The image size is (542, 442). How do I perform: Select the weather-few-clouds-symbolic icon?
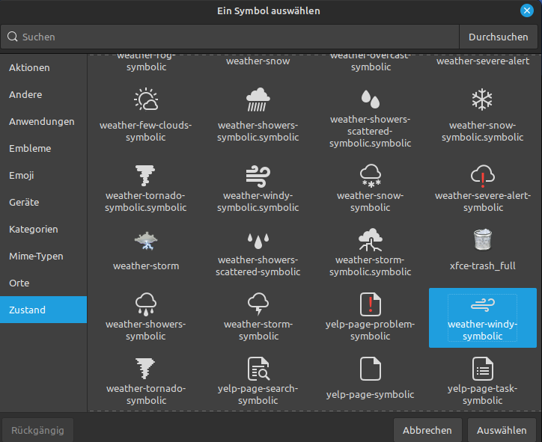145,100
